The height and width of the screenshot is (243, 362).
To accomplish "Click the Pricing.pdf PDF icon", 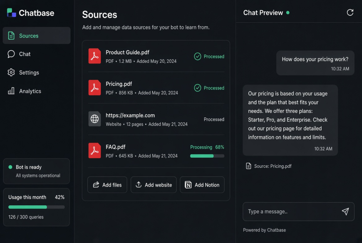I will click(x=94, y=88).
